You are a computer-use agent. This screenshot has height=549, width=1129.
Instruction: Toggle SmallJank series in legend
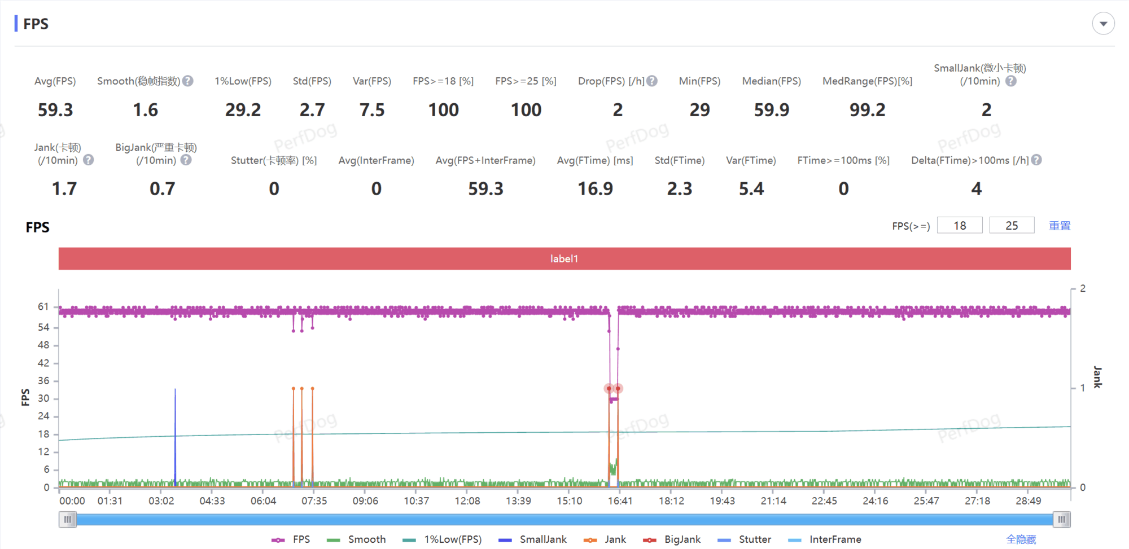coord(532,539)
